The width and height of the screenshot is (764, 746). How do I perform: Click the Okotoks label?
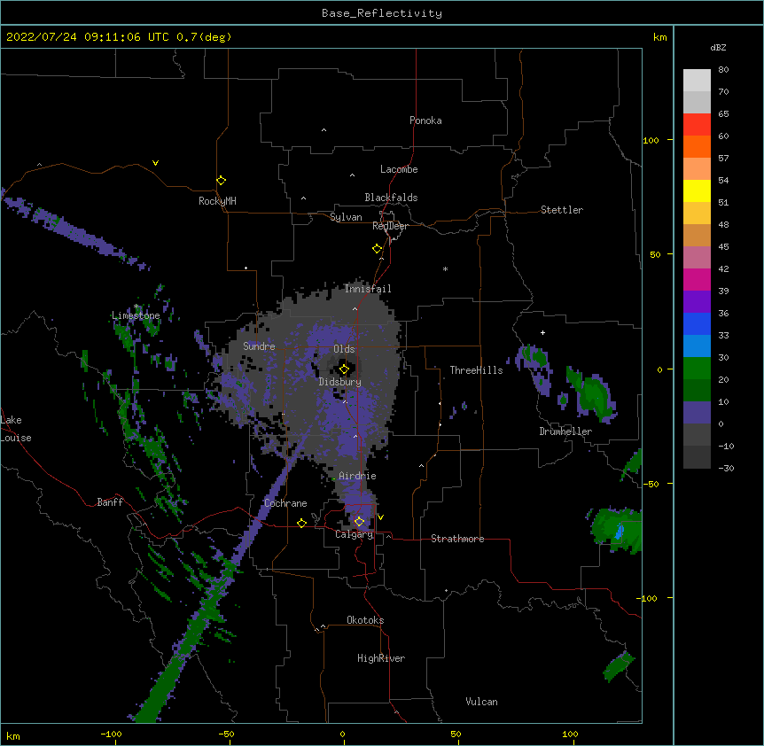coord(365,620)
